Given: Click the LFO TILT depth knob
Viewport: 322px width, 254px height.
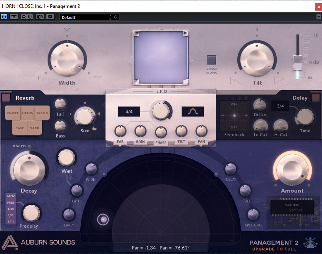Looking at the screenshot, I should [x=181, y=131].
